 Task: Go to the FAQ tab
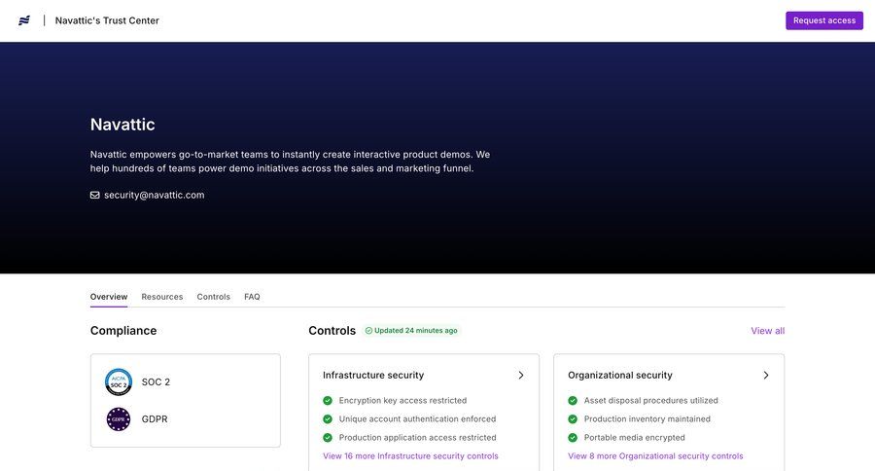(252, 297)
